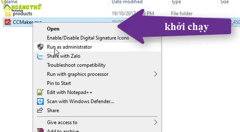Screen dimensions: 240x132
Task: Open the Give access to entry
Action: coord(62,122)
